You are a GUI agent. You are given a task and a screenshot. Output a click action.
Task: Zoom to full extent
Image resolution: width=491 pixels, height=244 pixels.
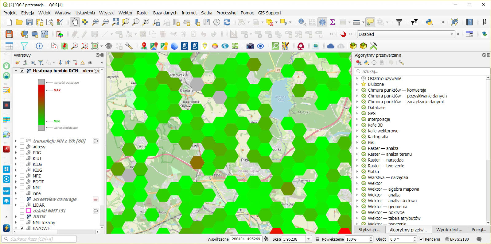[x=115, y=22]
